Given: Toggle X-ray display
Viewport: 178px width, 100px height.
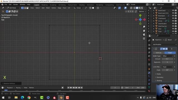Looking at the screenshot, I should 131,8.
